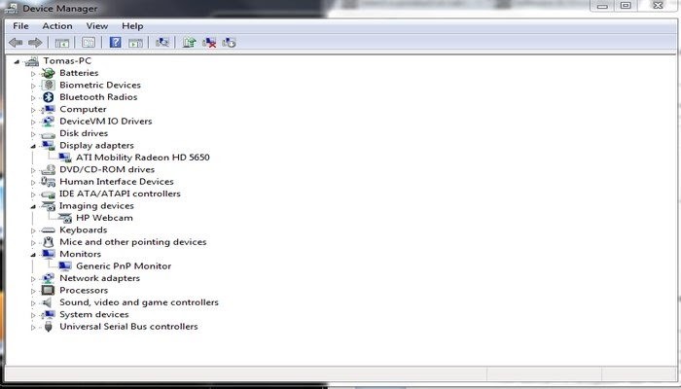681x389 pixels.
Task: Toggle the Show/Hide Console Tree toolbar icon
Action: click(x=62, y=43)
